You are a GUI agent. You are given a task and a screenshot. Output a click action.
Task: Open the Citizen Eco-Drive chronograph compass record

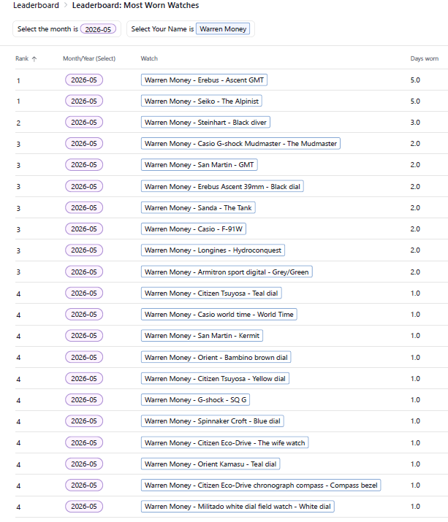tap(261, 485)
